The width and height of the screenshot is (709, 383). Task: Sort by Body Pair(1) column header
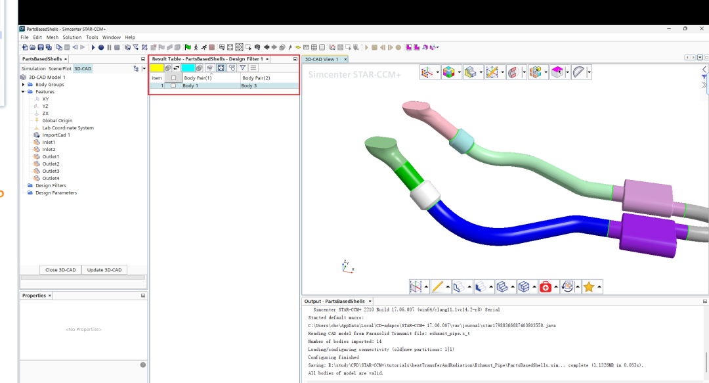(x=211, y=78)
